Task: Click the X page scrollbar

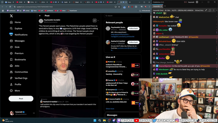Action: pos(151,39)
